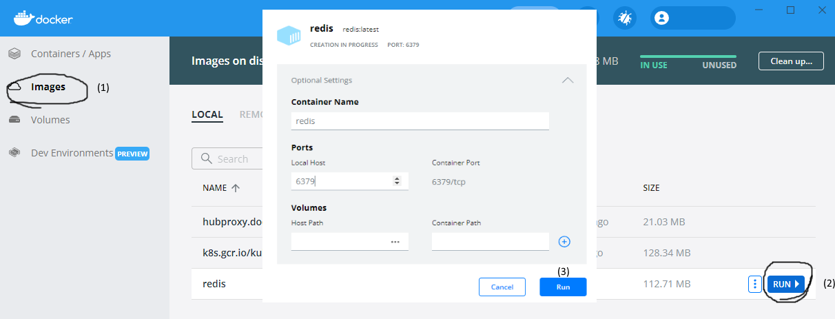Click the redis container image icon
The height and width of the screenshot is (319, 835).
click(289, 35)
